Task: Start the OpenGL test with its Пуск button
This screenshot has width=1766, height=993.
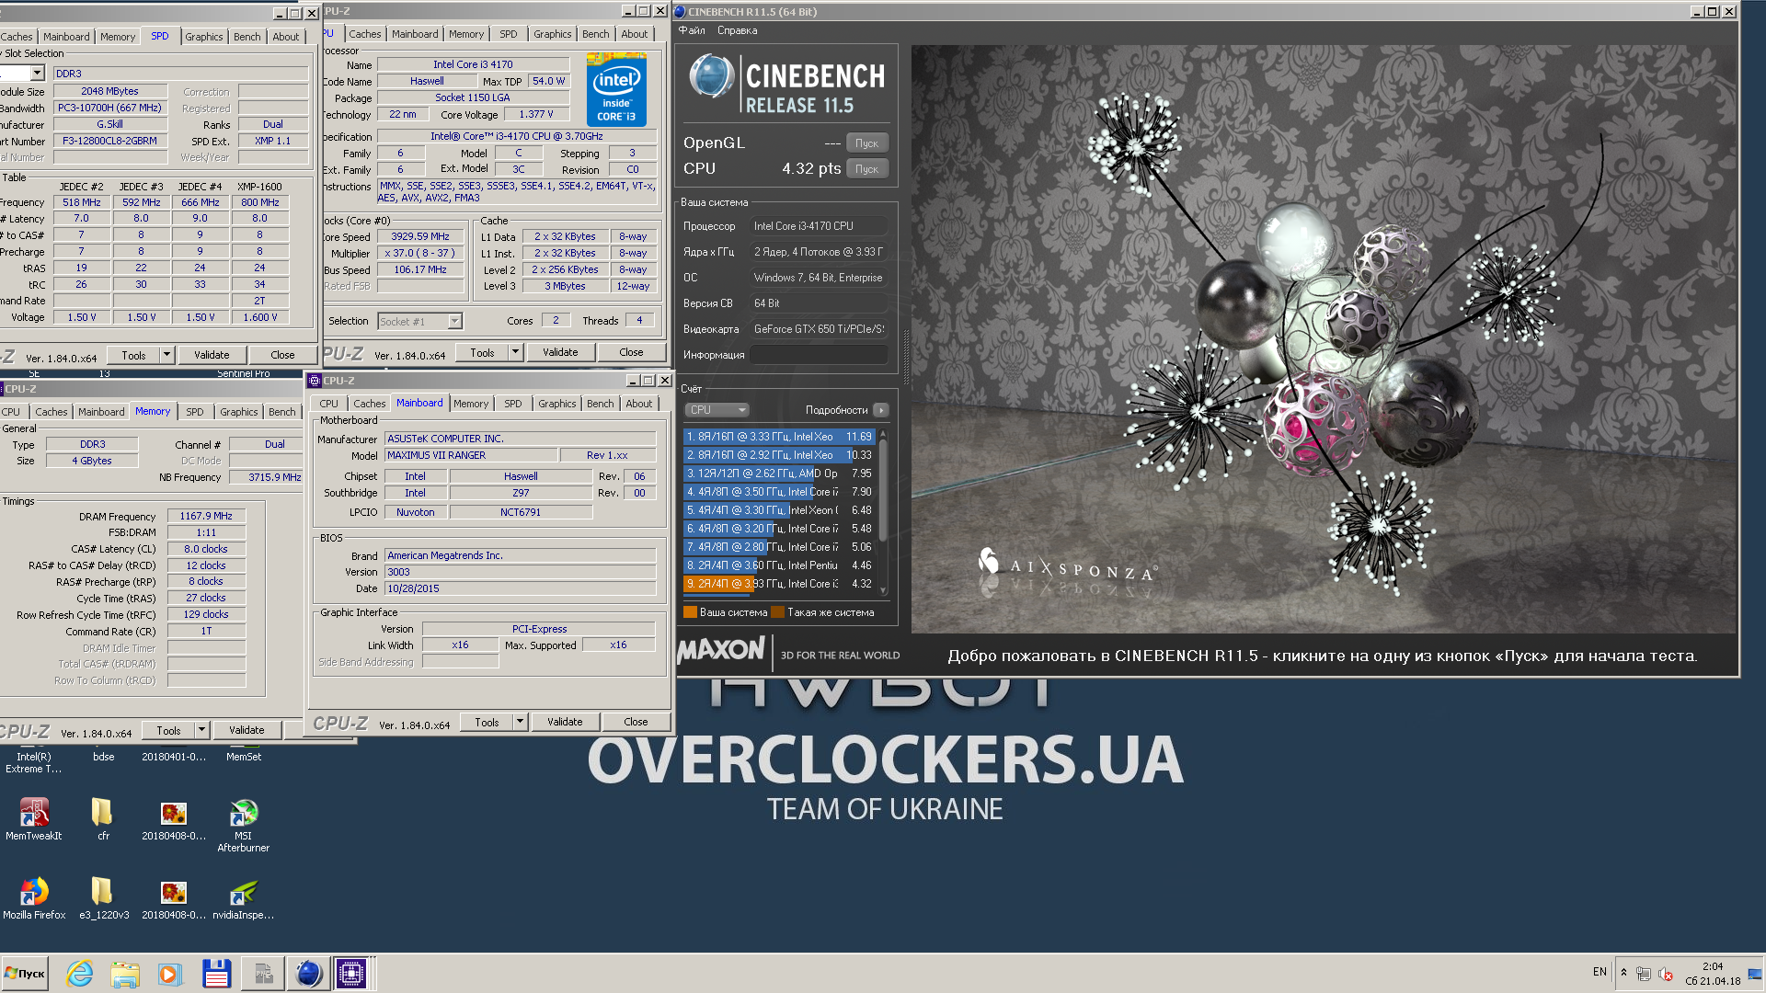Action: coord(866,143)
